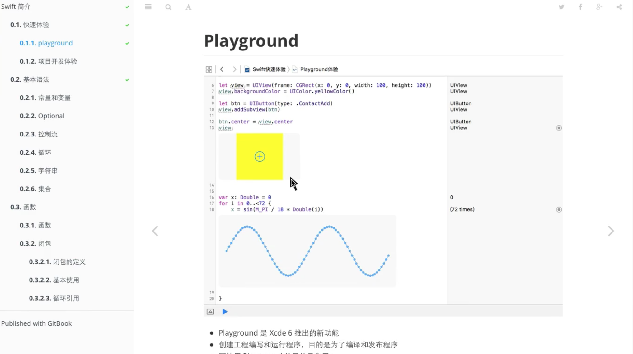Open chapter 0.2.2. Optional
Image resolution: width=633 pixels, height=354 pixels.
pyautogui.click(x=42, y=116)
